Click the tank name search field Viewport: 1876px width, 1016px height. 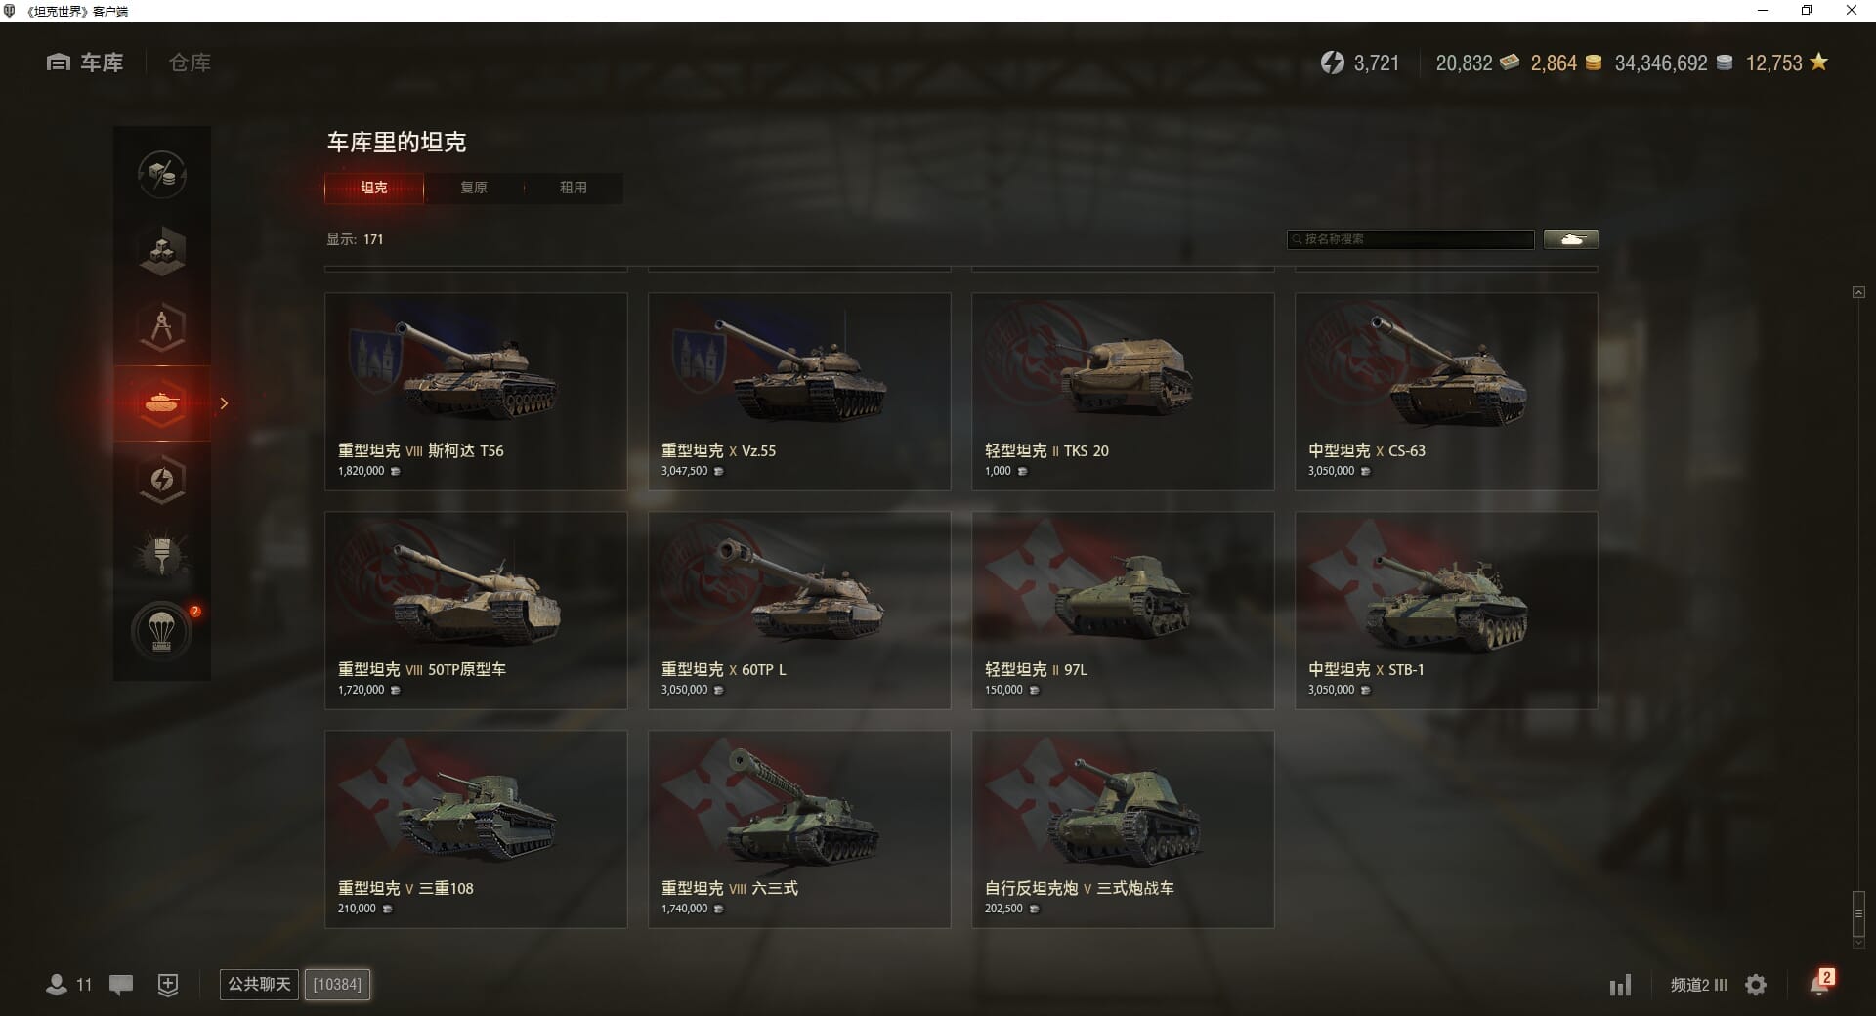click(x=1411, y=239)
